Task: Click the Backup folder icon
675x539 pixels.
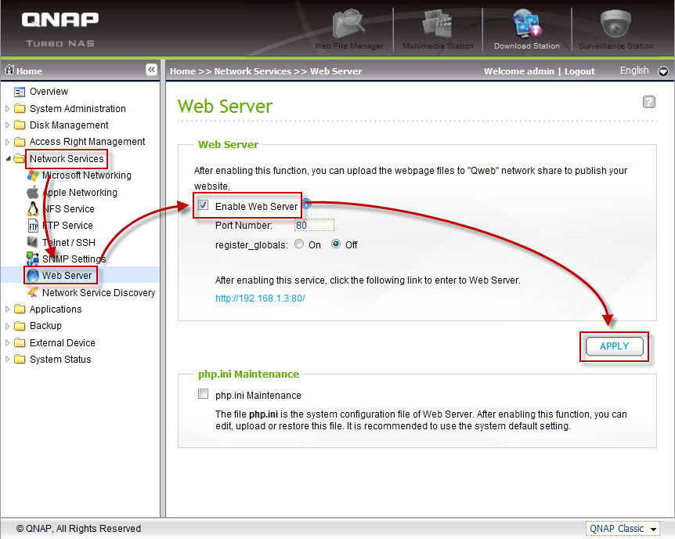Action: [x=20, y=326]
